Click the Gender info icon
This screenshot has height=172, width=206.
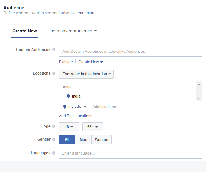tap(54, 139)
